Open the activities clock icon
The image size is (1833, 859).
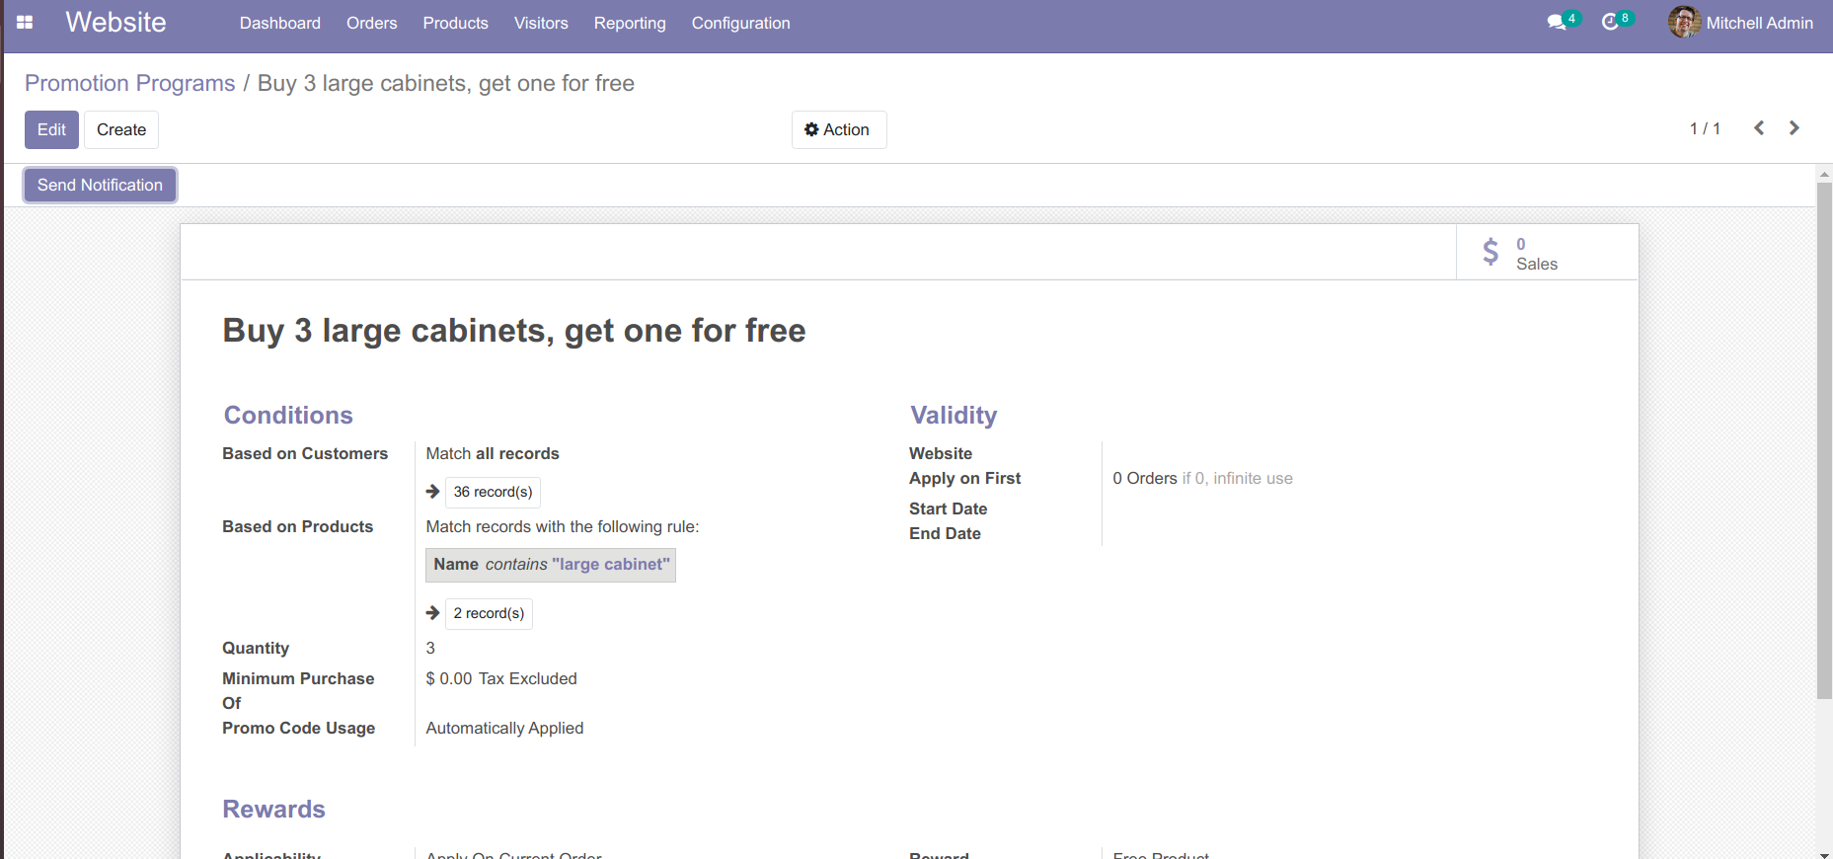(1610, 23)
